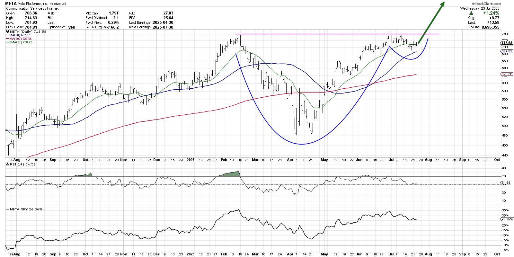Click the META ticker symbol heading

coord(11,4)
